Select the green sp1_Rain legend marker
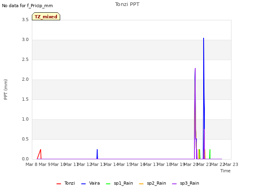This screenshot has width=255, height=191. [x=108, y=184]
